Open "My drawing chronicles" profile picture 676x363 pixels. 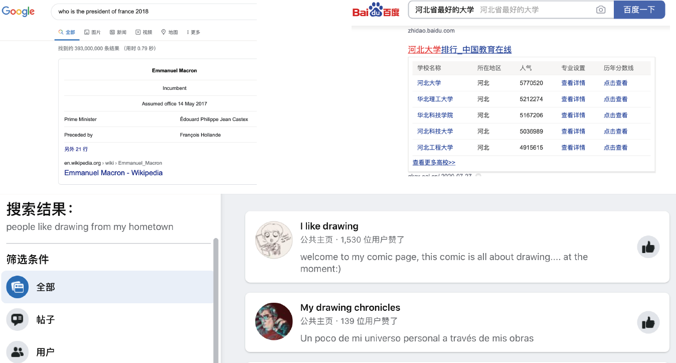[274, 321]
